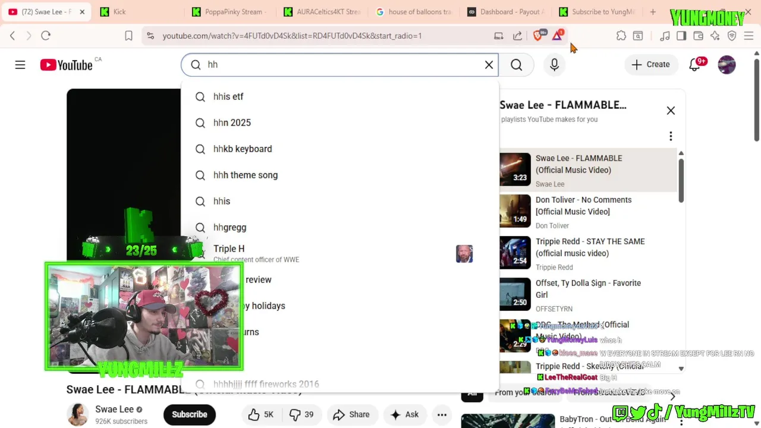
Task: Click playlist panel scrollbar thumb
Action: (681, 181)
